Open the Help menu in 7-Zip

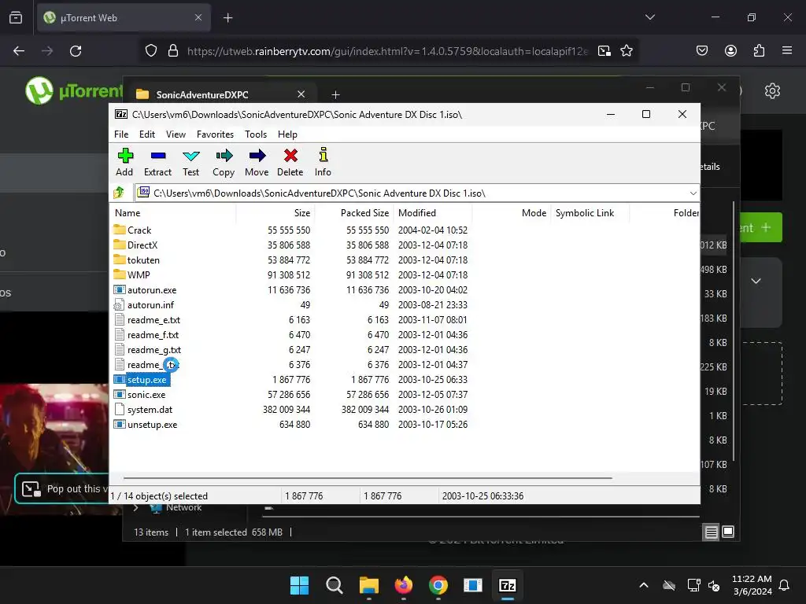tap(287, 134)
